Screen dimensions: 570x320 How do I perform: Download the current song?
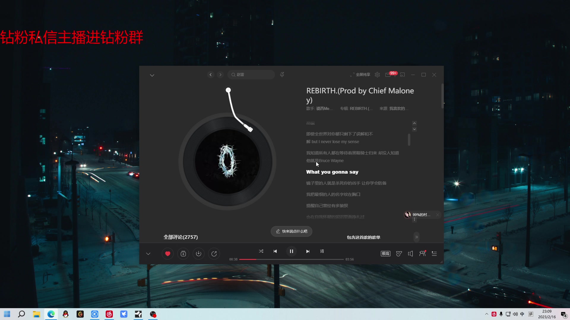(x=199, y=254)
